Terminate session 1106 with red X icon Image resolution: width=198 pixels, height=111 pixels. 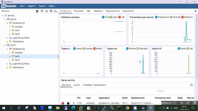click(x=63, y=103)
